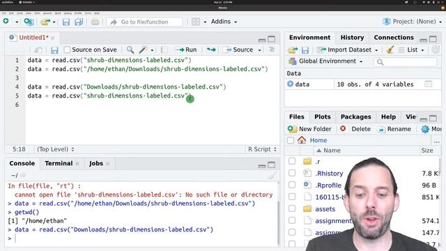Close the Untitled1 script tab
Viewport: 446px width, 251px height.
click(53, 38)
